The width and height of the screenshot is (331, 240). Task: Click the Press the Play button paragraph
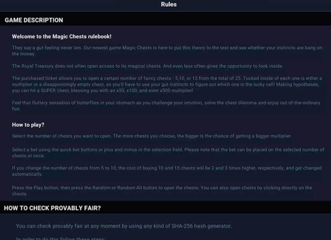(162, 191)
